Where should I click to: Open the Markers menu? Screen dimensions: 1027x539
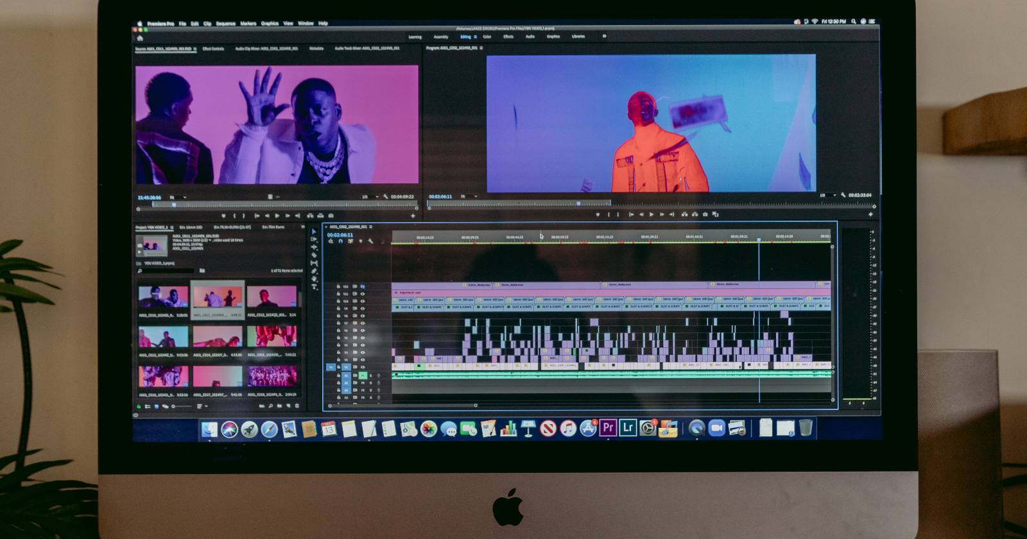point(248,24)
